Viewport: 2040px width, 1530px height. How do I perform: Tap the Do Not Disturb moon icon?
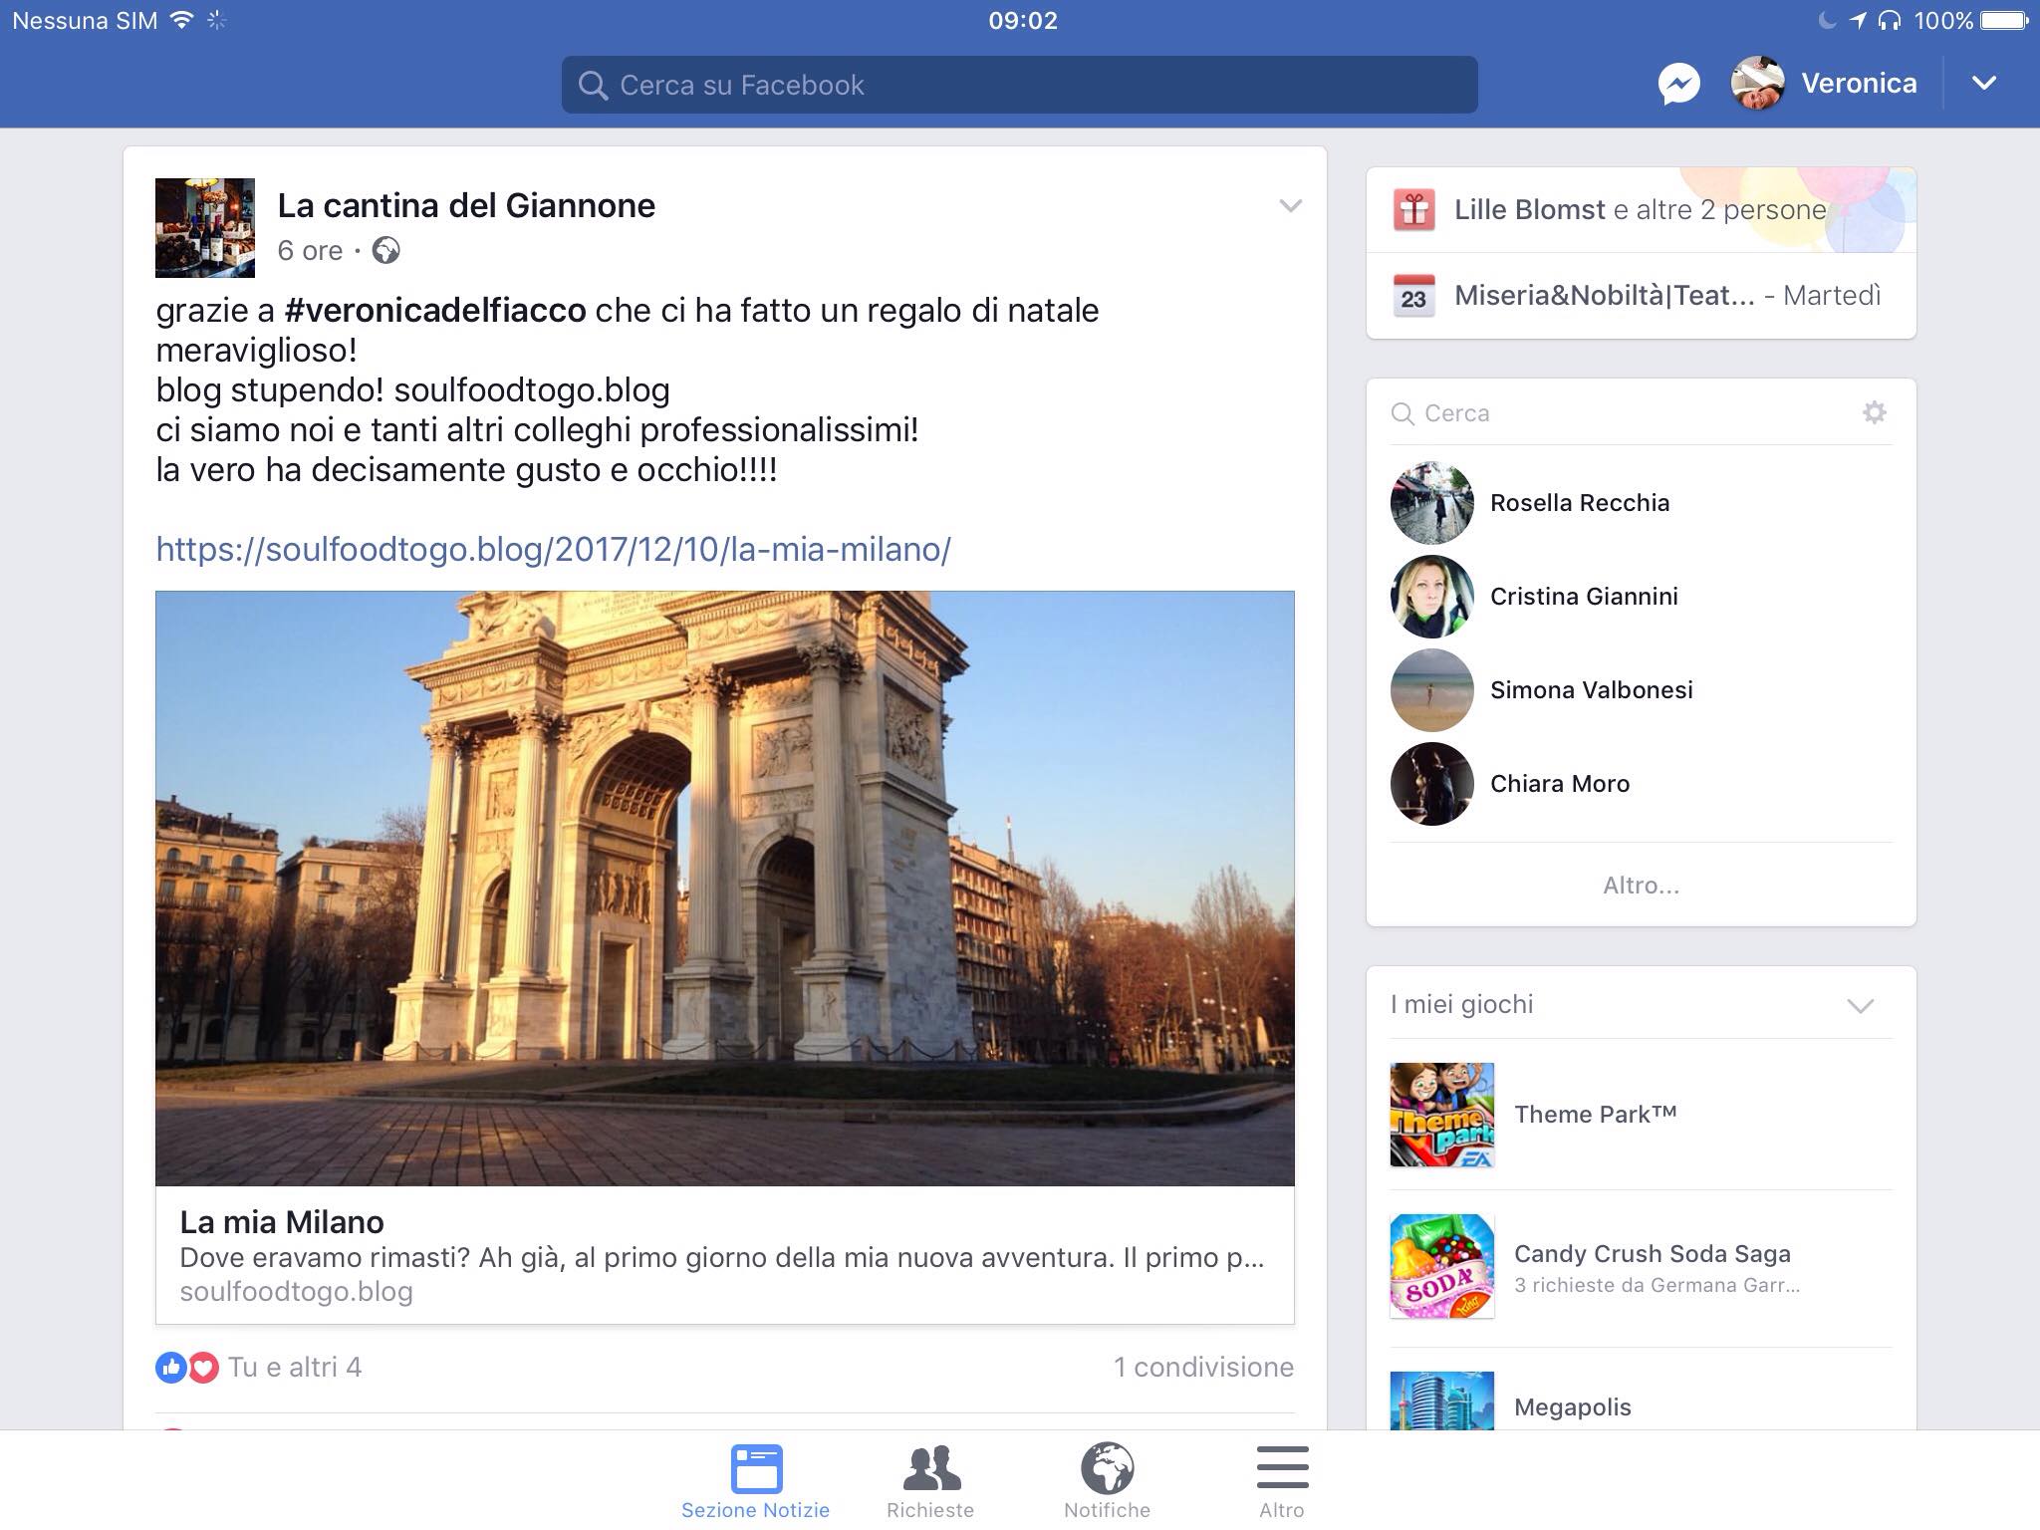(1827, 20)
